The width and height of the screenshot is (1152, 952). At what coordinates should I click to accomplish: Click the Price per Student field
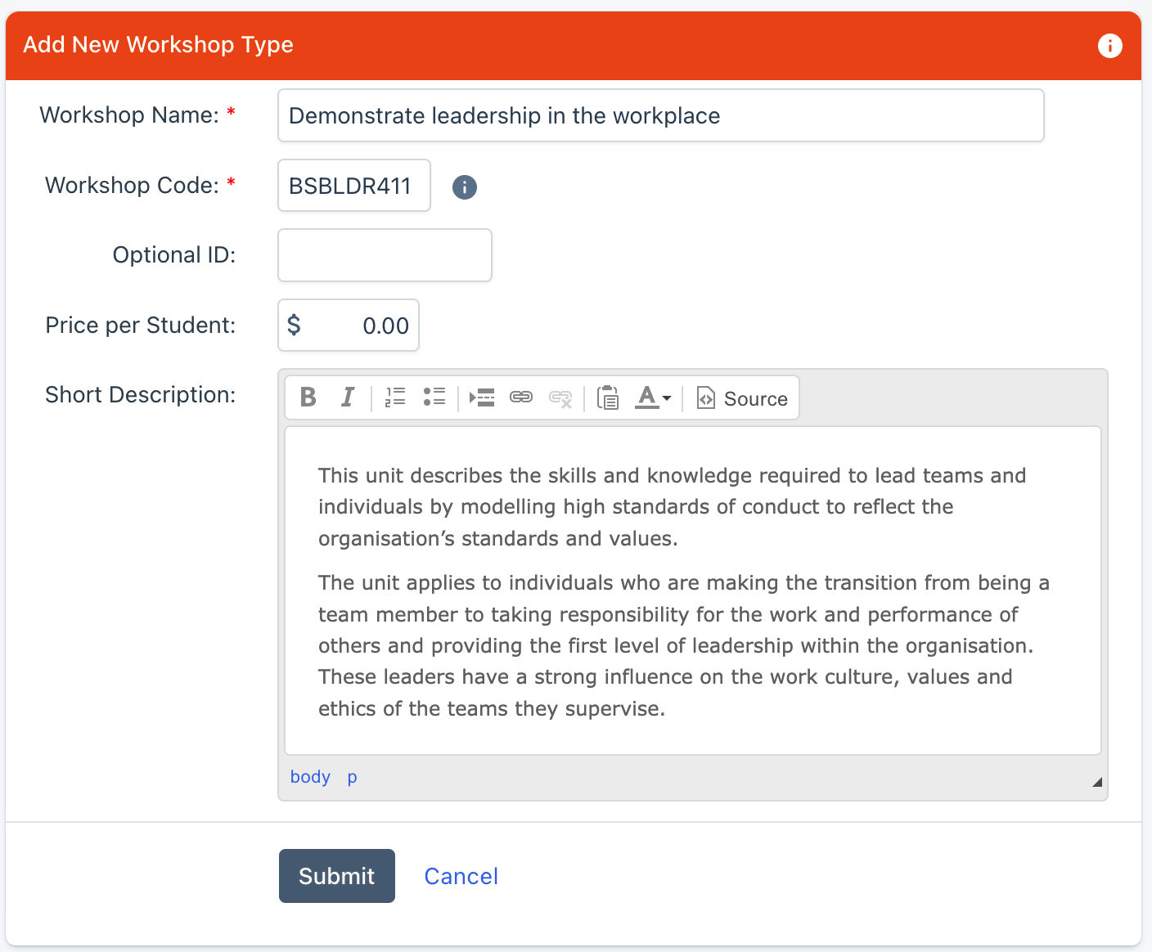(x=349, y=326)
